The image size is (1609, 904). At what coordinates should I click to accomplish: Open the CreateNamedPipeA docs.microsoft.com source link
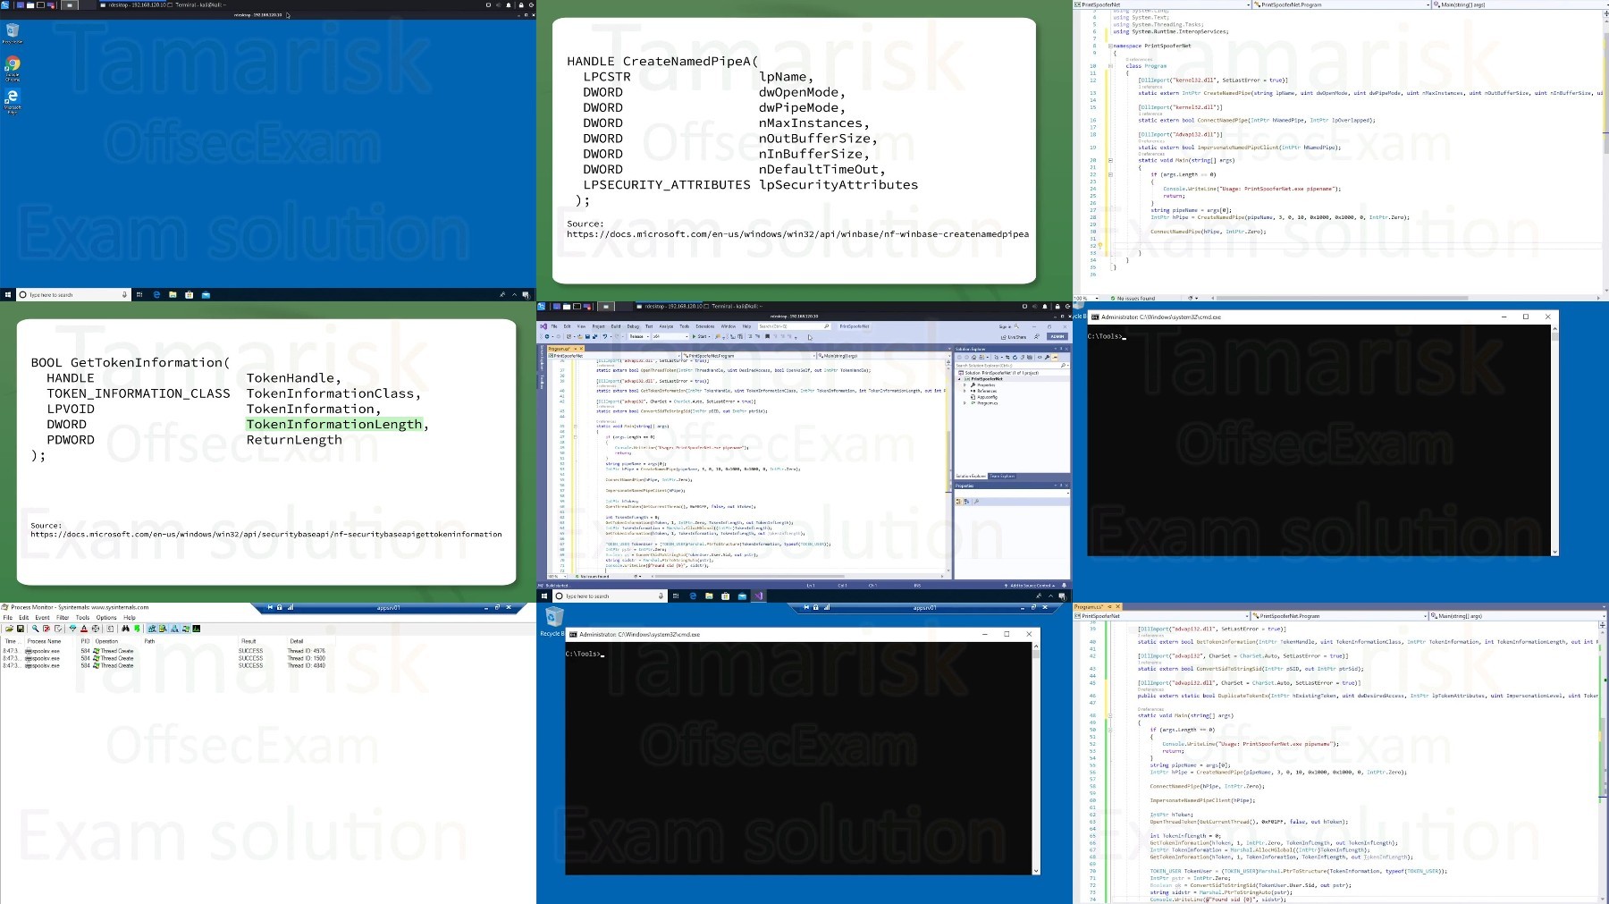coord(797,234)
